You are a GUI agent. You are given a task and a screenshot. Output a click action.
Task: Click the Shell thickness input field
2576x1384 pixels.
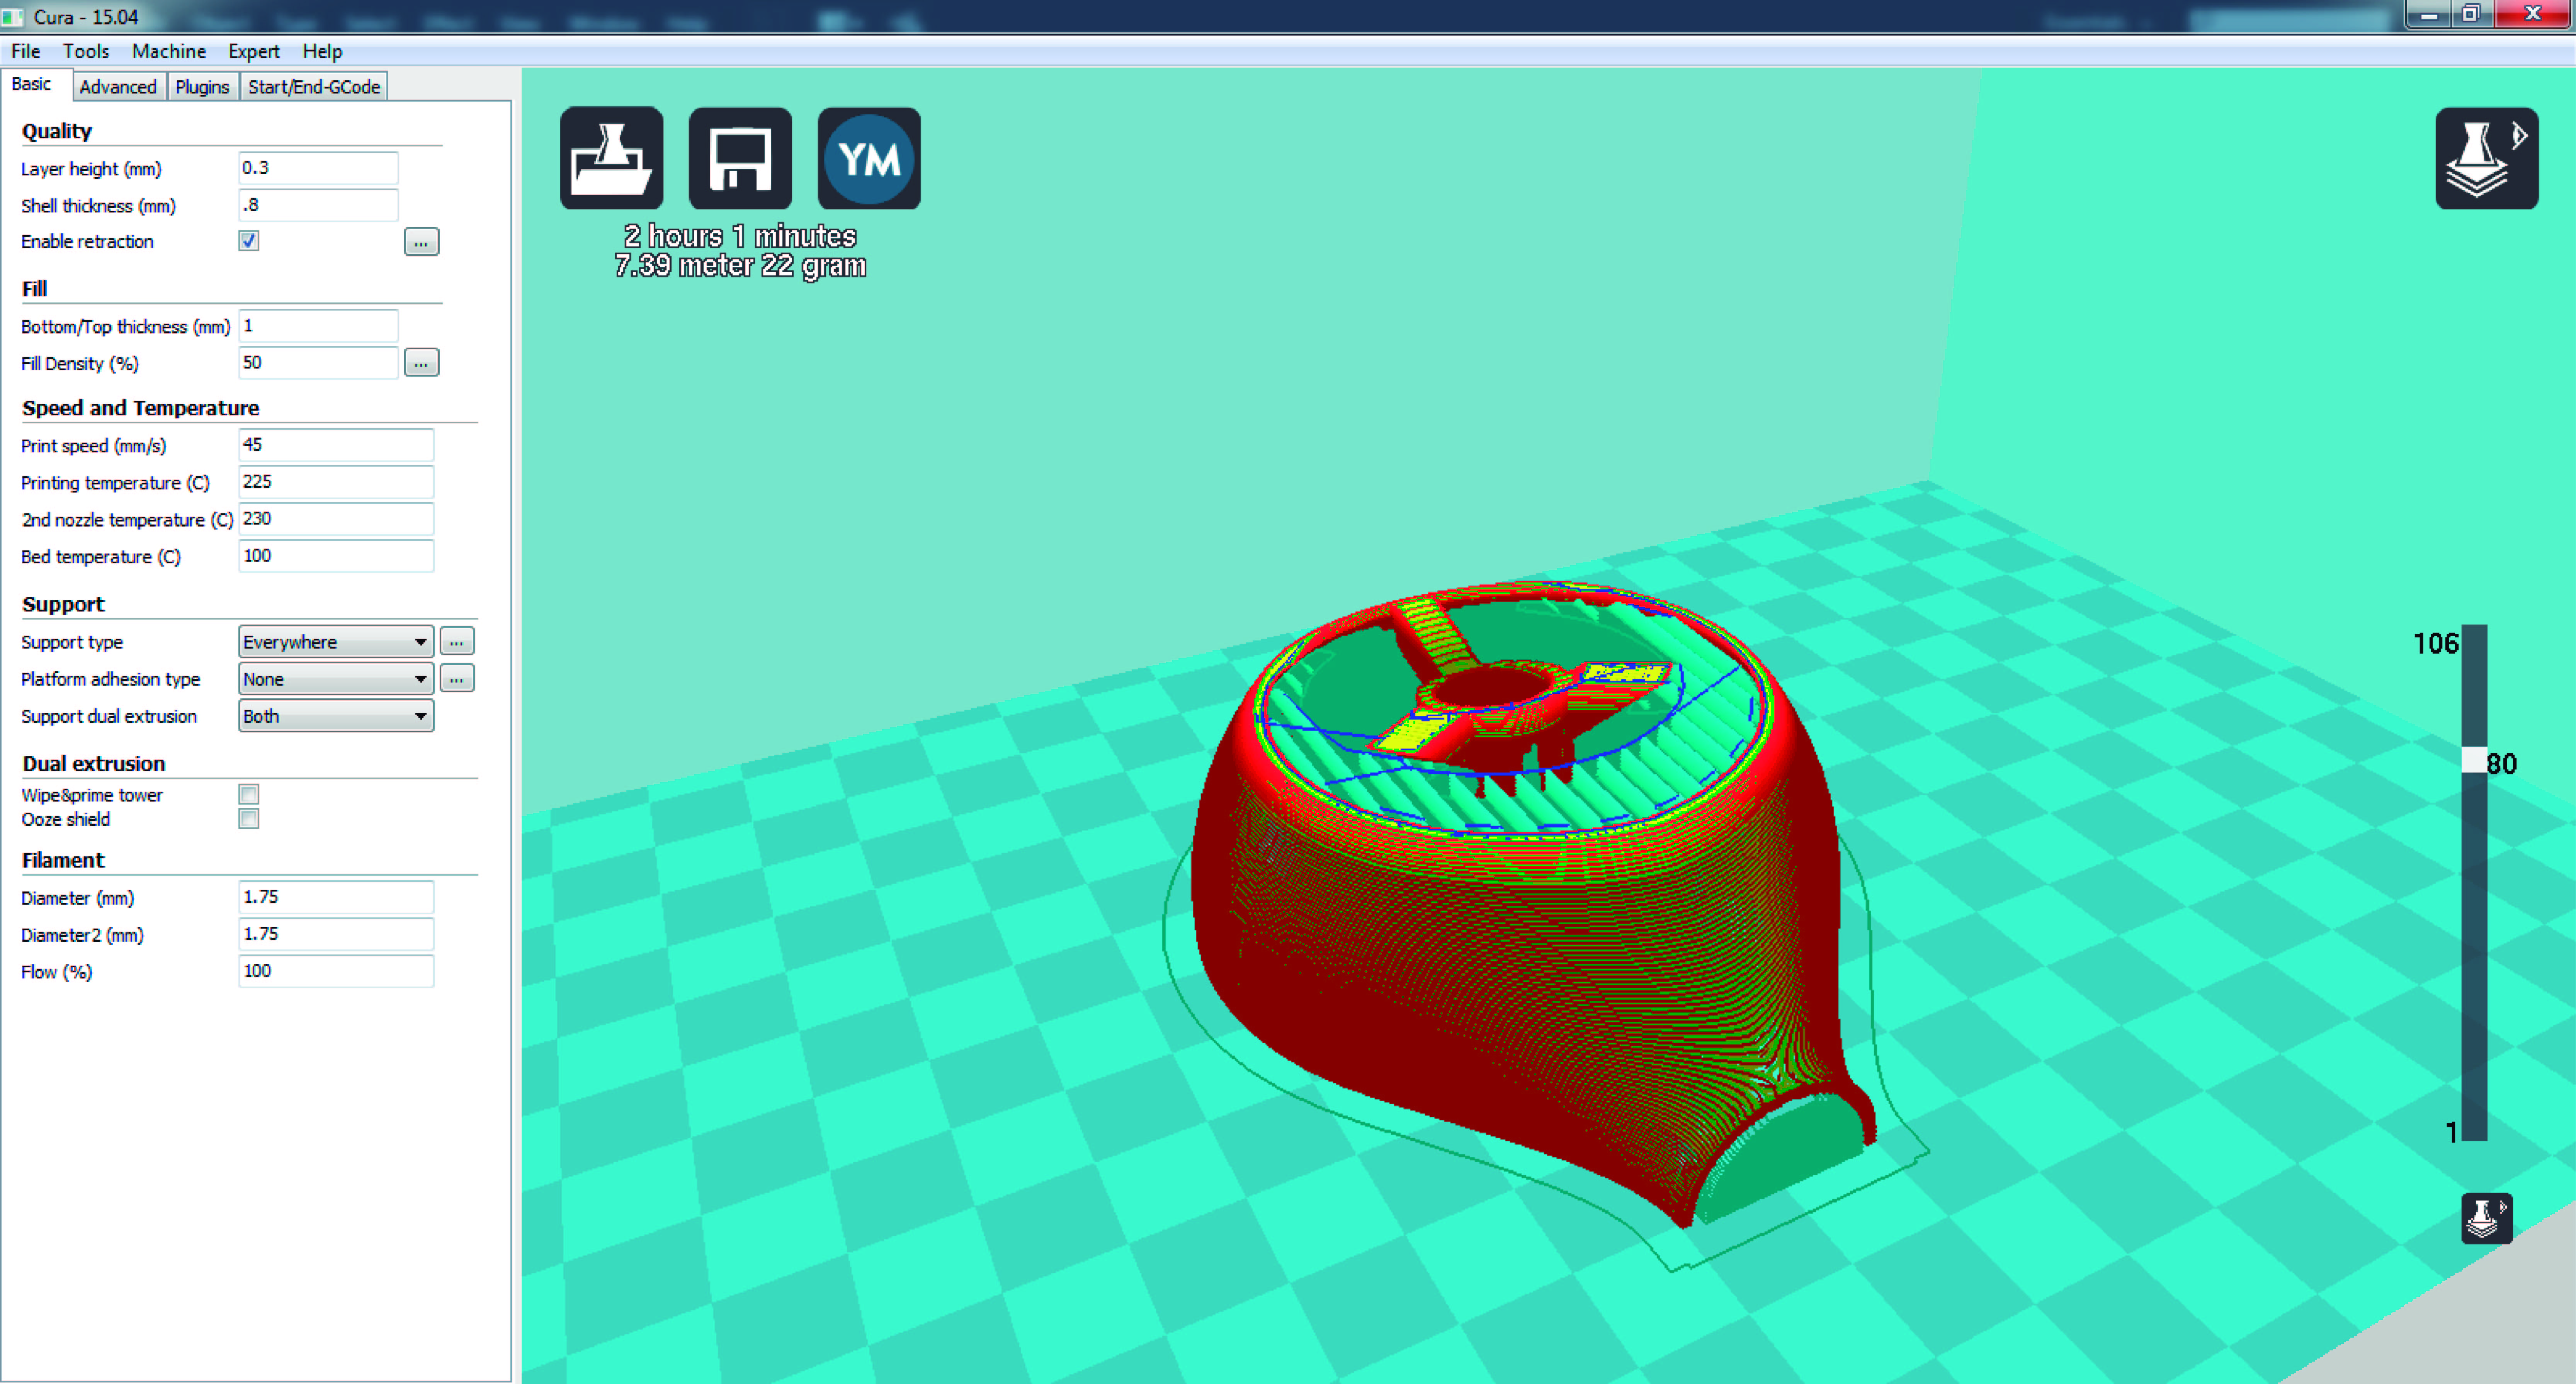318,205
